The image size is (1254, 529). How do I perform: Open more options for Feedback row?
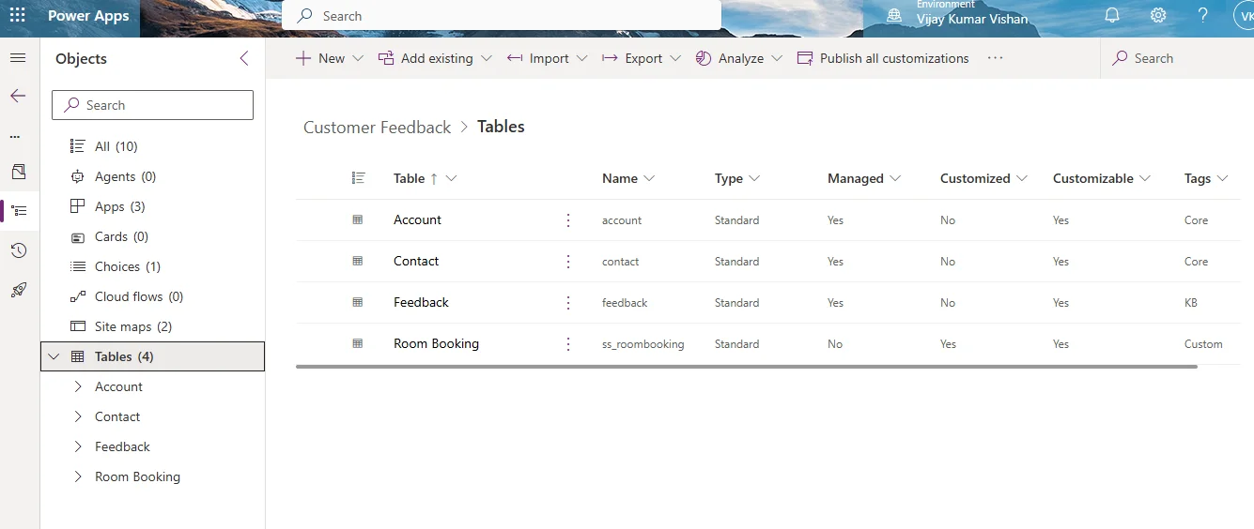click(568, 303)
